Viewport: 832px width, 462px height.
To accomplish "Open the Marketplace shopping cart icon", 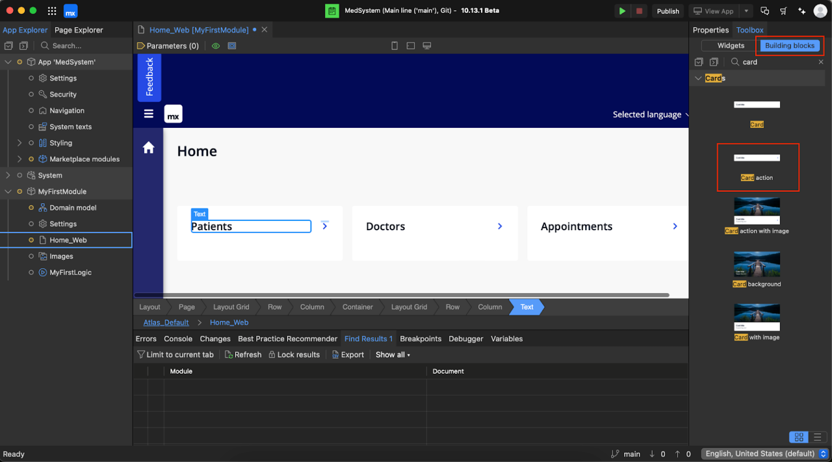I will click(x=783, y=11).
